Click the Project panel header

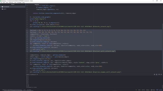click(x=13, y=5)
